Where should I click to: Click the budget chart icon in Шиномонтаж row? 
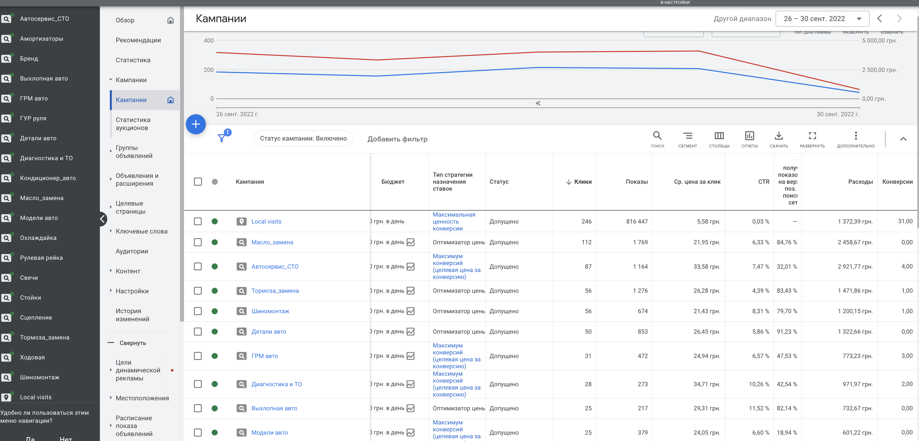click(x=411, y=311)
